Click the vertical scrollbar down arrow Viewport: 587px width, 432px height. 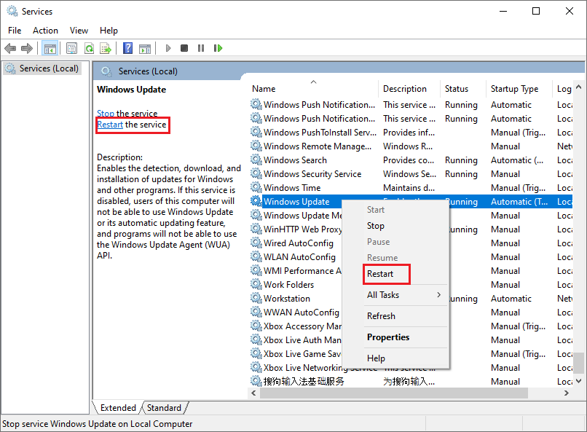click(578, 381)
